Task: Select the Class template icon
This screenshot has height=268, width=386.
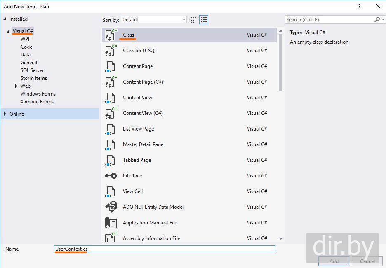Action: click(x=111, y=35)
